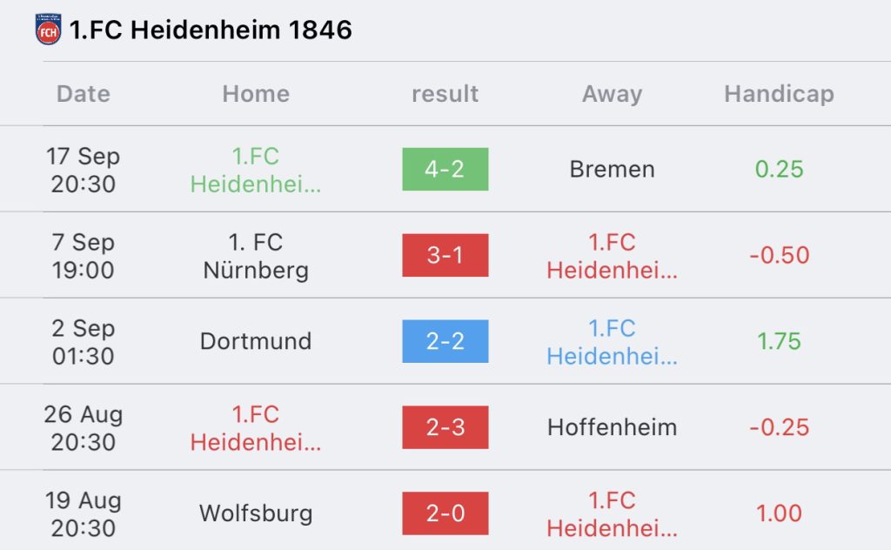Select the Wolfsburg home team
The height and width of the screenshot is (550, 891).
(x=256, y=513)
